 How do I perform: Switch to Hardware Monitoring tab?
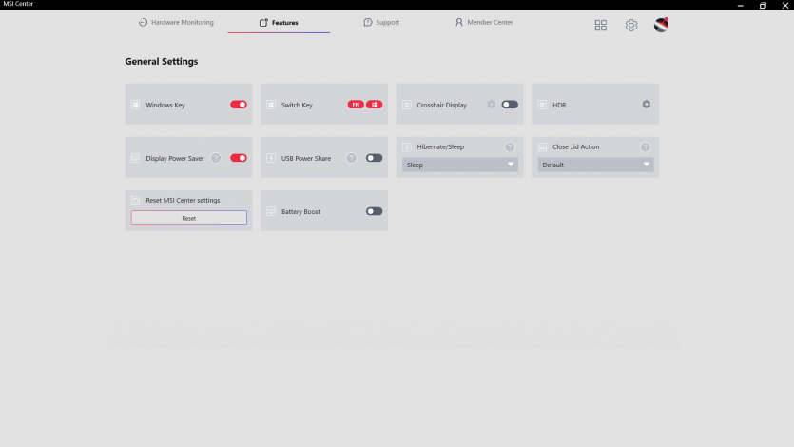coord(176,22)
